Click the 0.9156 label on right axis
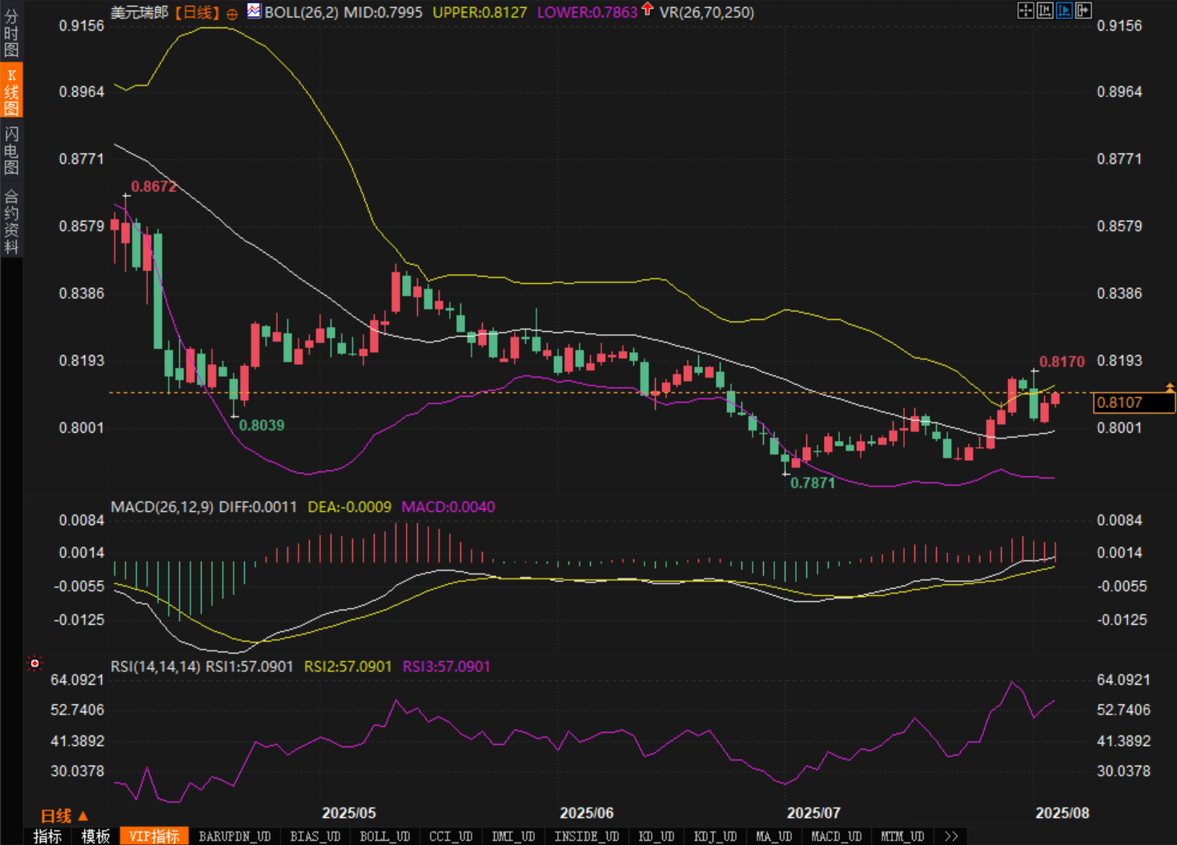This screenshot has height=845, width=1177. [x=1119, y=26]
